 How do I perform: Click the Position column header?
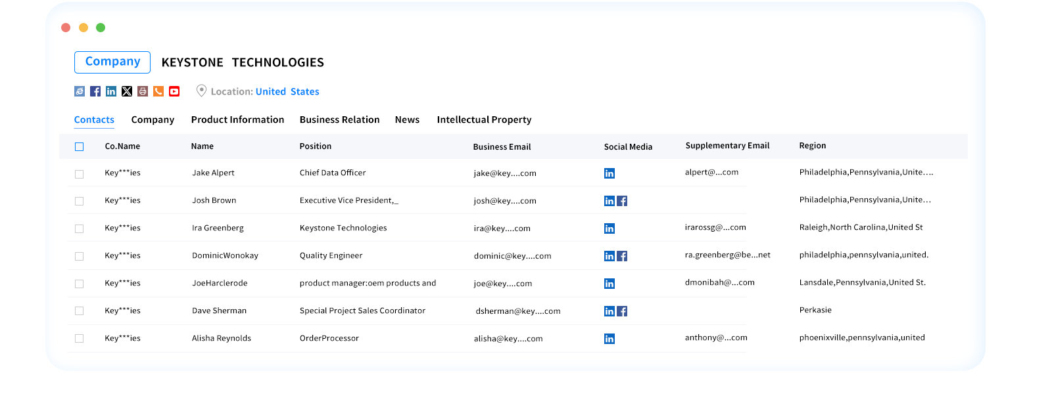[316, 146]
